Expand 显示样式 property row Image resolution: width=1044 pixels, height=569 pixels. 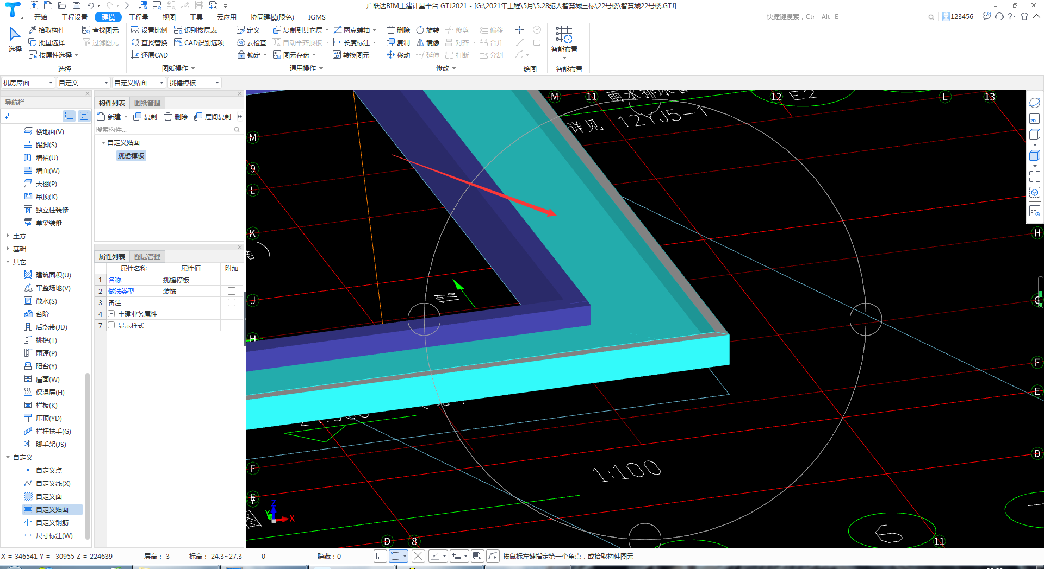pos(111,325)
